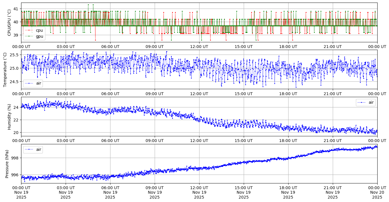Image resolution: width=389 pixels, height=202 pixels.
Task: Click the 24.5 tick on Temperature y-axis
Action: [14, 82]
